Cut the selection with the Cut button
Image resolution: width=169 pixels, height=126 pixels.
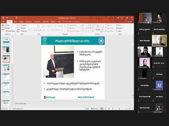tap(7, 25)
